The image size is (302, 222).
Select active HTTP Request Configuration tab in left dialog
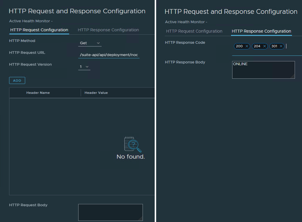[39, 30]
